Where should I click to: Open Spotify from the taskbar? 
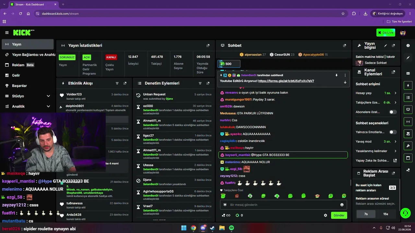pyautogui.click(x=231, y=228)
